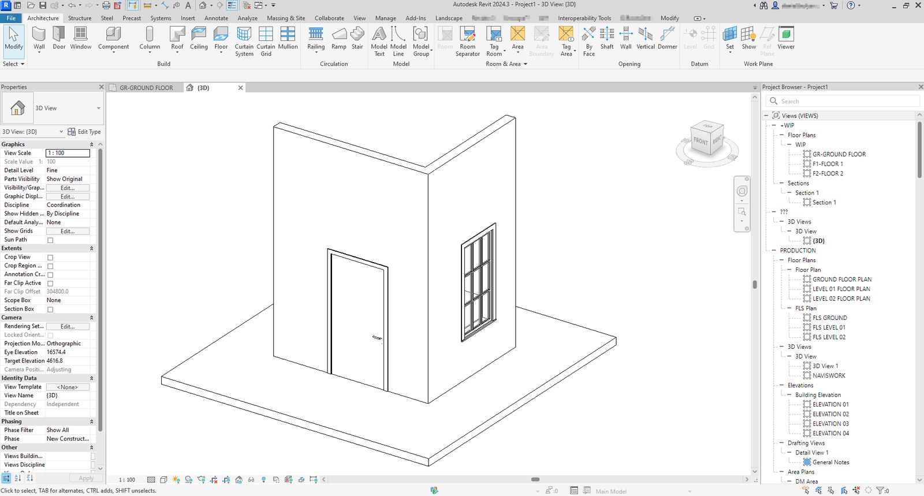Collapse the PRODUCTION node in Project Browser
924x496 pixels.
(x=774, y=251)
